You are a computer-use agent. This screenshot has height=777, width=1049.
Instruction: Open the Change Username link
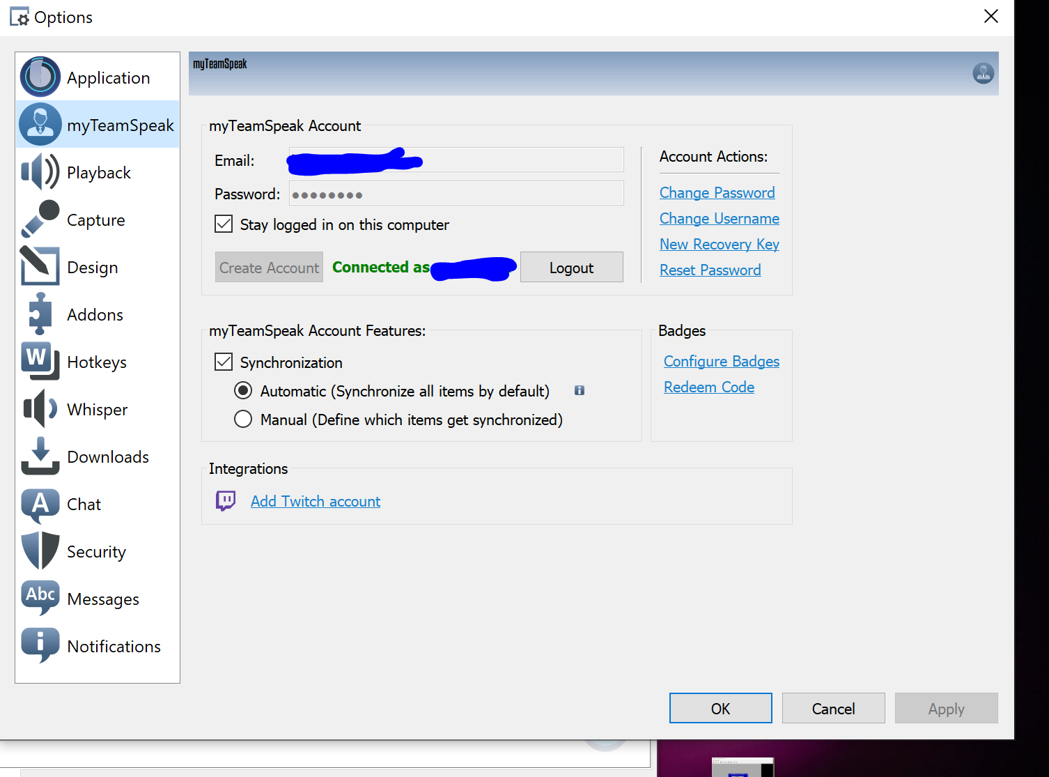pyautogui.click(x=720, y=219)
